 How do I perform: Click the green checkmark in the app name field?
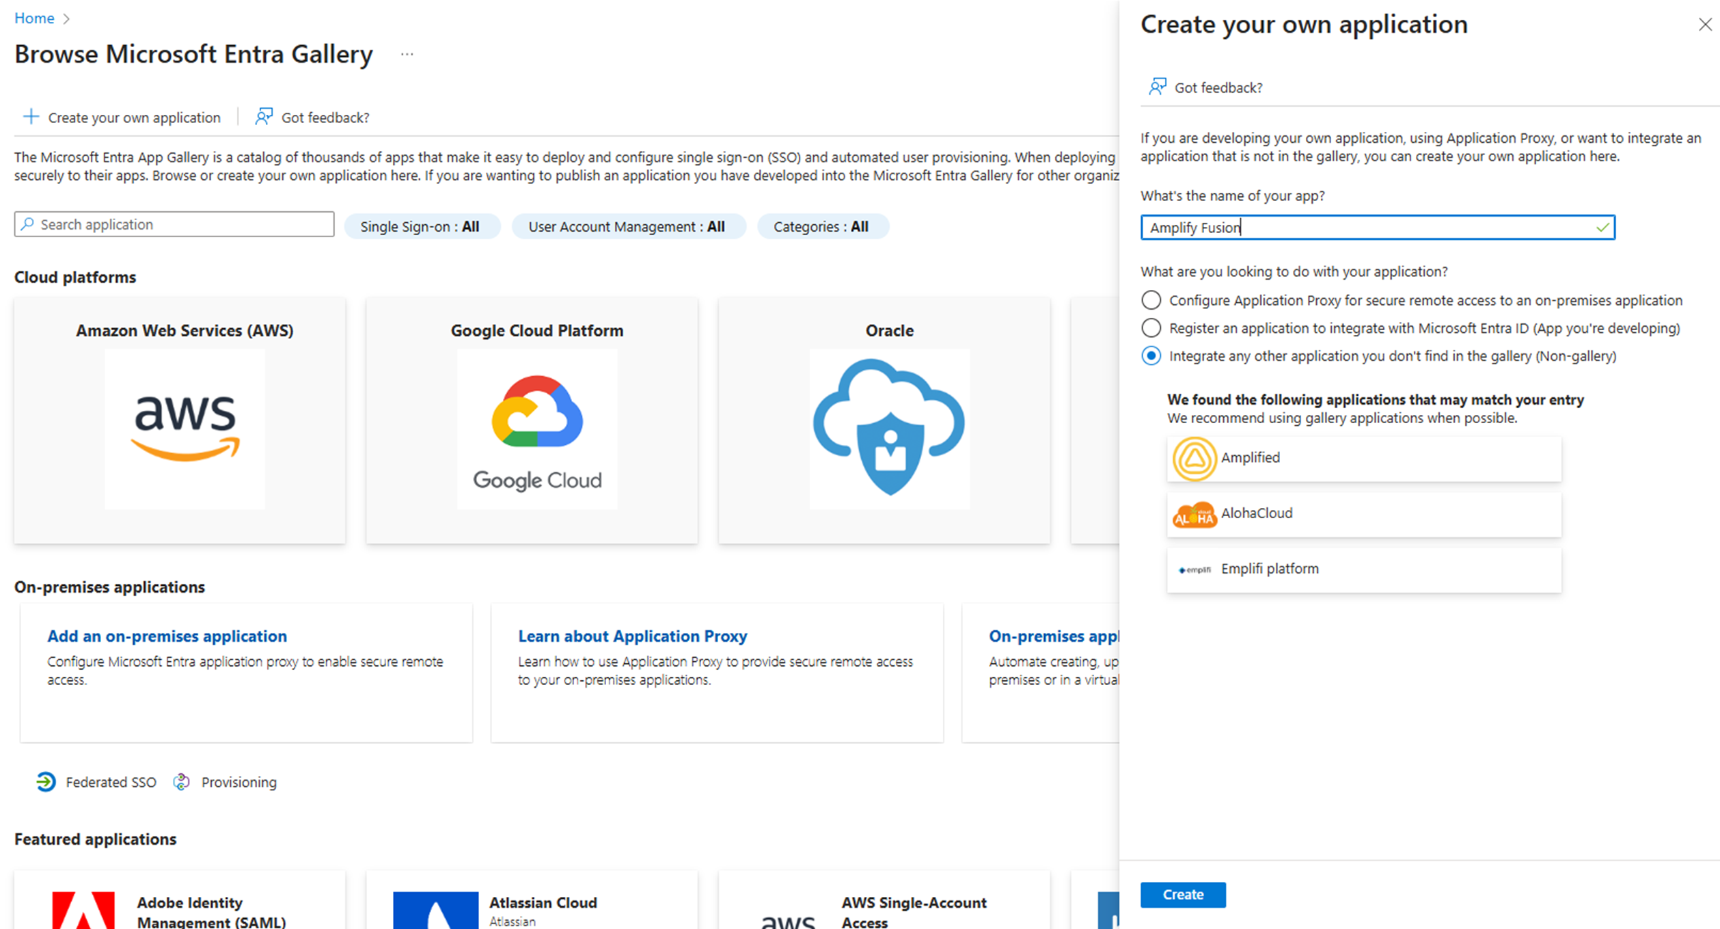1602,228
